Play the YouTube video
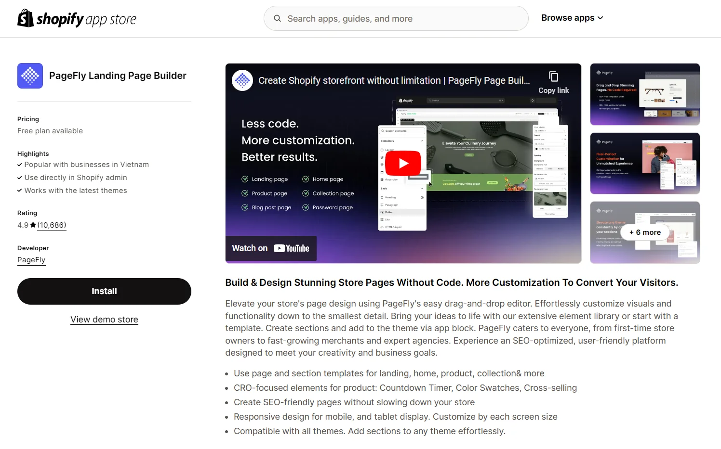Image resolution: width=721 pixels, height=449 pixels. pos(403,164)
